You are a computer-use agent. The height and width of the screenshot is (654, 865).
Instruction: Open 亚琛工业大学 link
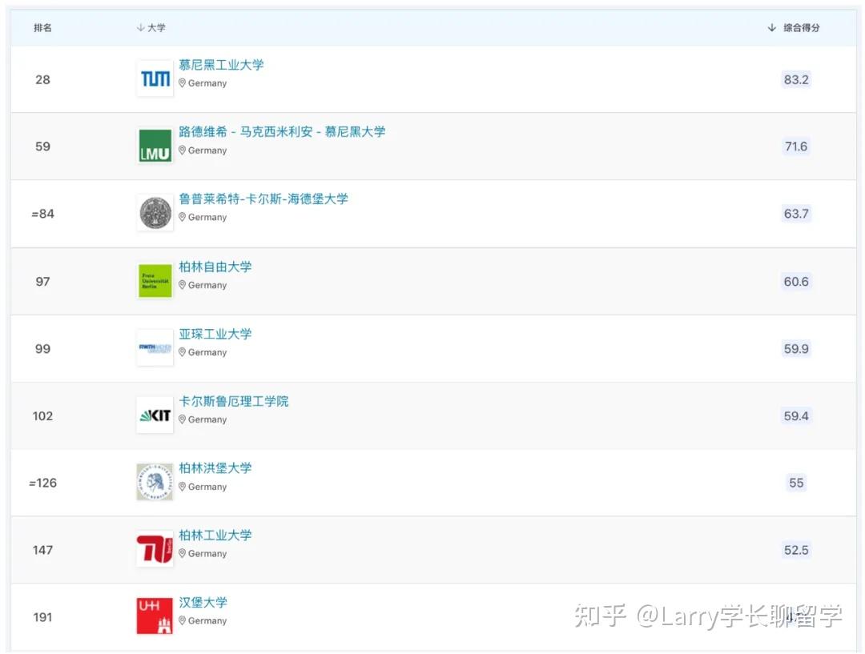[x=215, y=334]
